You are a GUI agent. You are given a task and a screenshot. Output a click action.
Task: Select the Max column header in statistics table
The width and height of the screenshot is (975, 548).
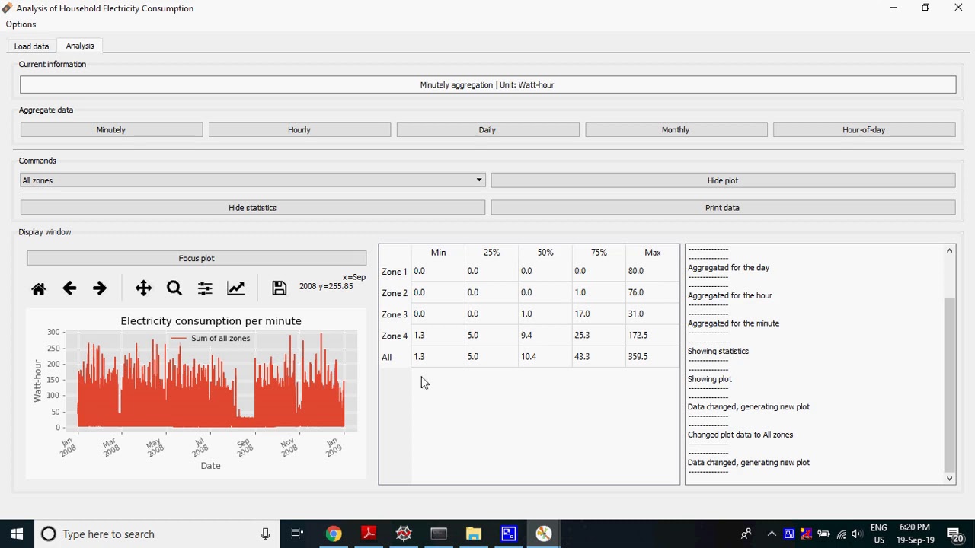pos(652,253)
